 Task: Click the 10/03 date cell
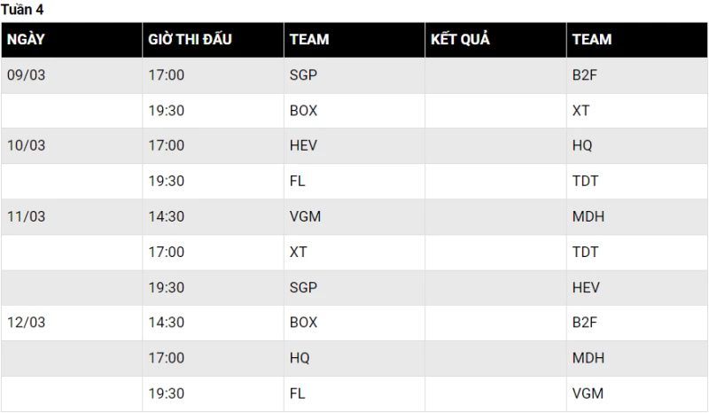[27, 146]
